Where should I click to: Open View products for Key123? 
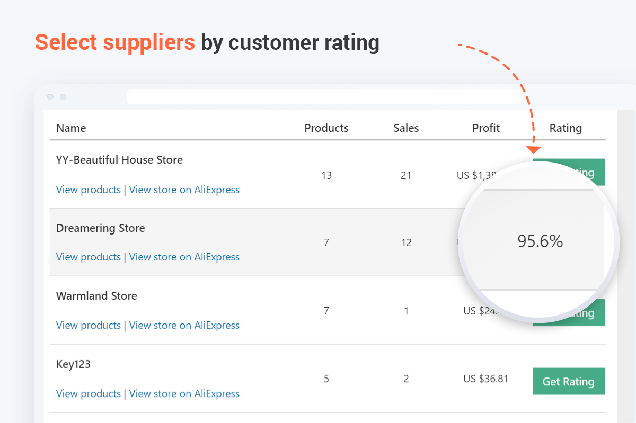click(x=89, y=393)
